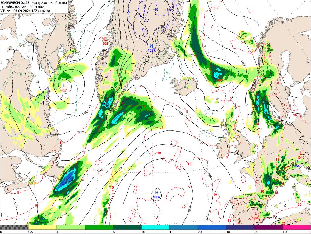The image size is (311, 234).
Task: Click the 40N latitude label on left edge
Action: [1, 215]
